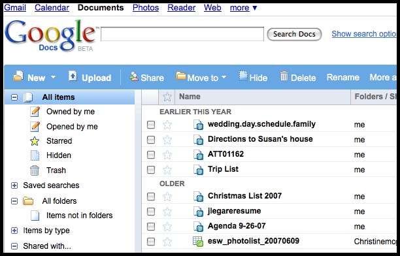Click the Move to folder icon

click(x=180, y=76)
